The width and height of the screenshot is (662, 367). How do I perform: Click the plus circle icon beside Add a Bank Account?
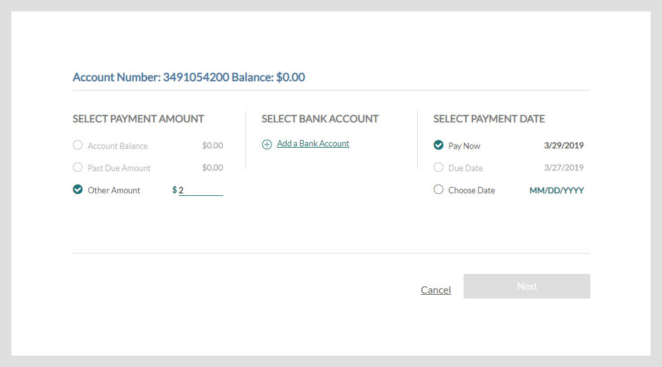[267, 145]
